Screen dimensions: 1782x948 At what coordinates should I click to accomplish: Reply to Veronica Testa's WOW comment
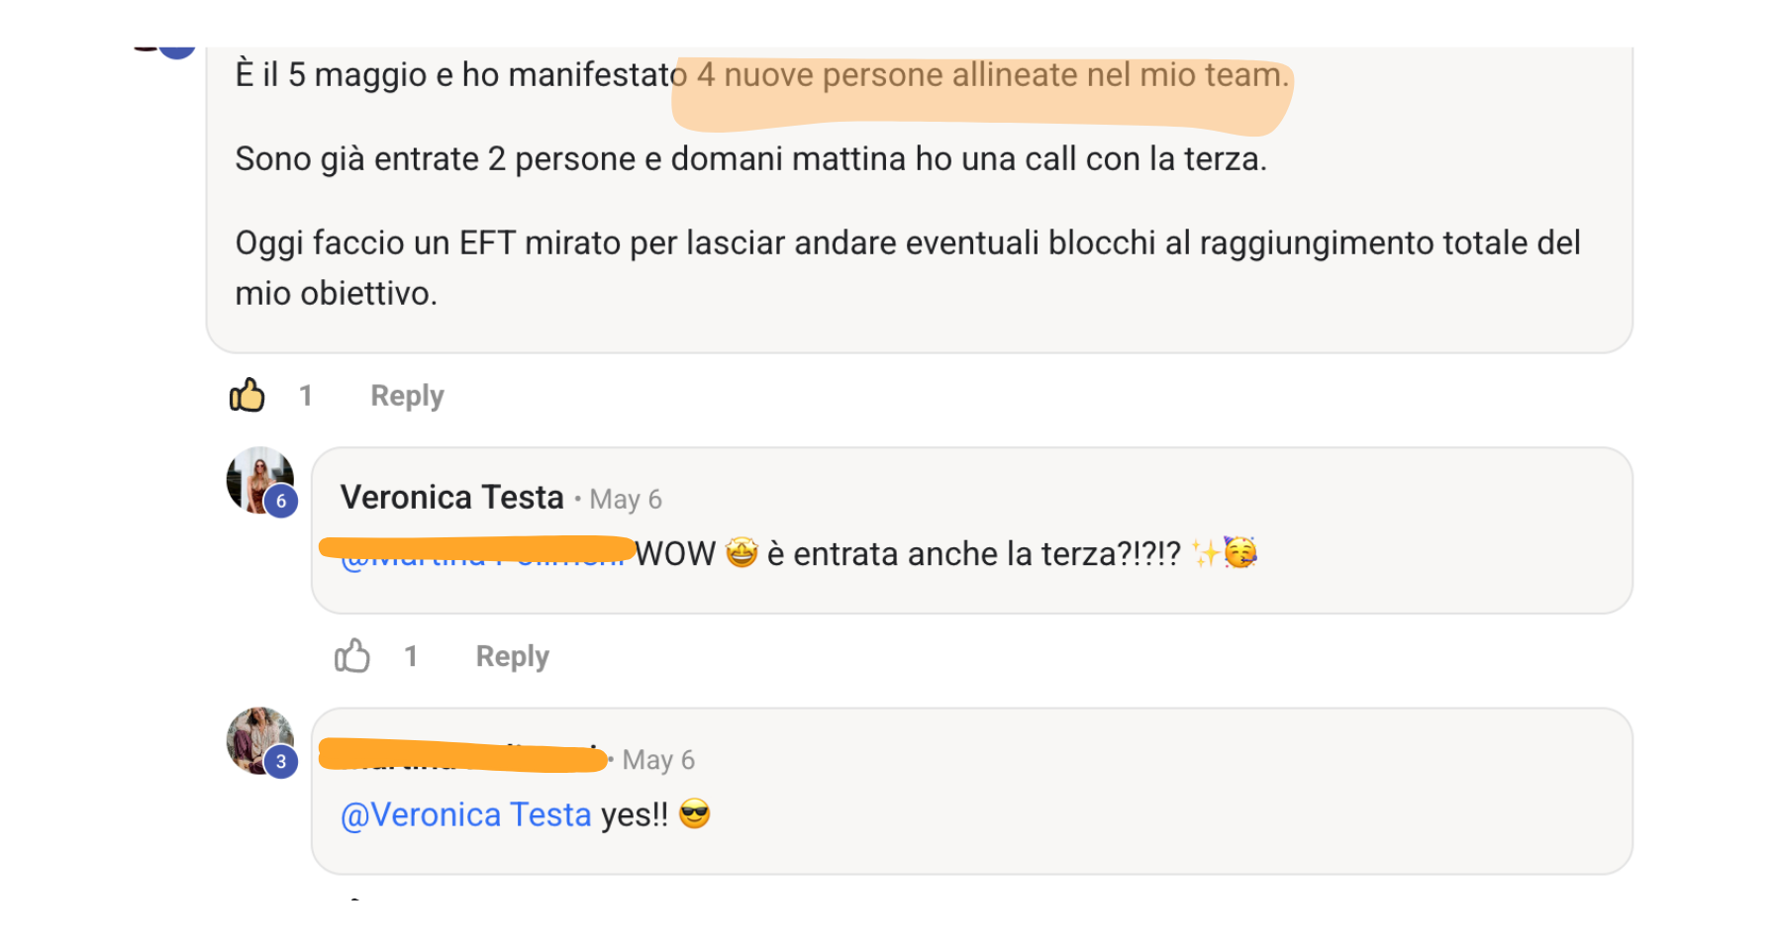(512, 656)
